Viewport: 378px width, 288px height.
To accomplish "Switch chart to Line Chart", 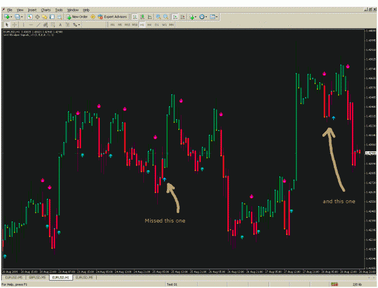I will click(x=150, y=17).
